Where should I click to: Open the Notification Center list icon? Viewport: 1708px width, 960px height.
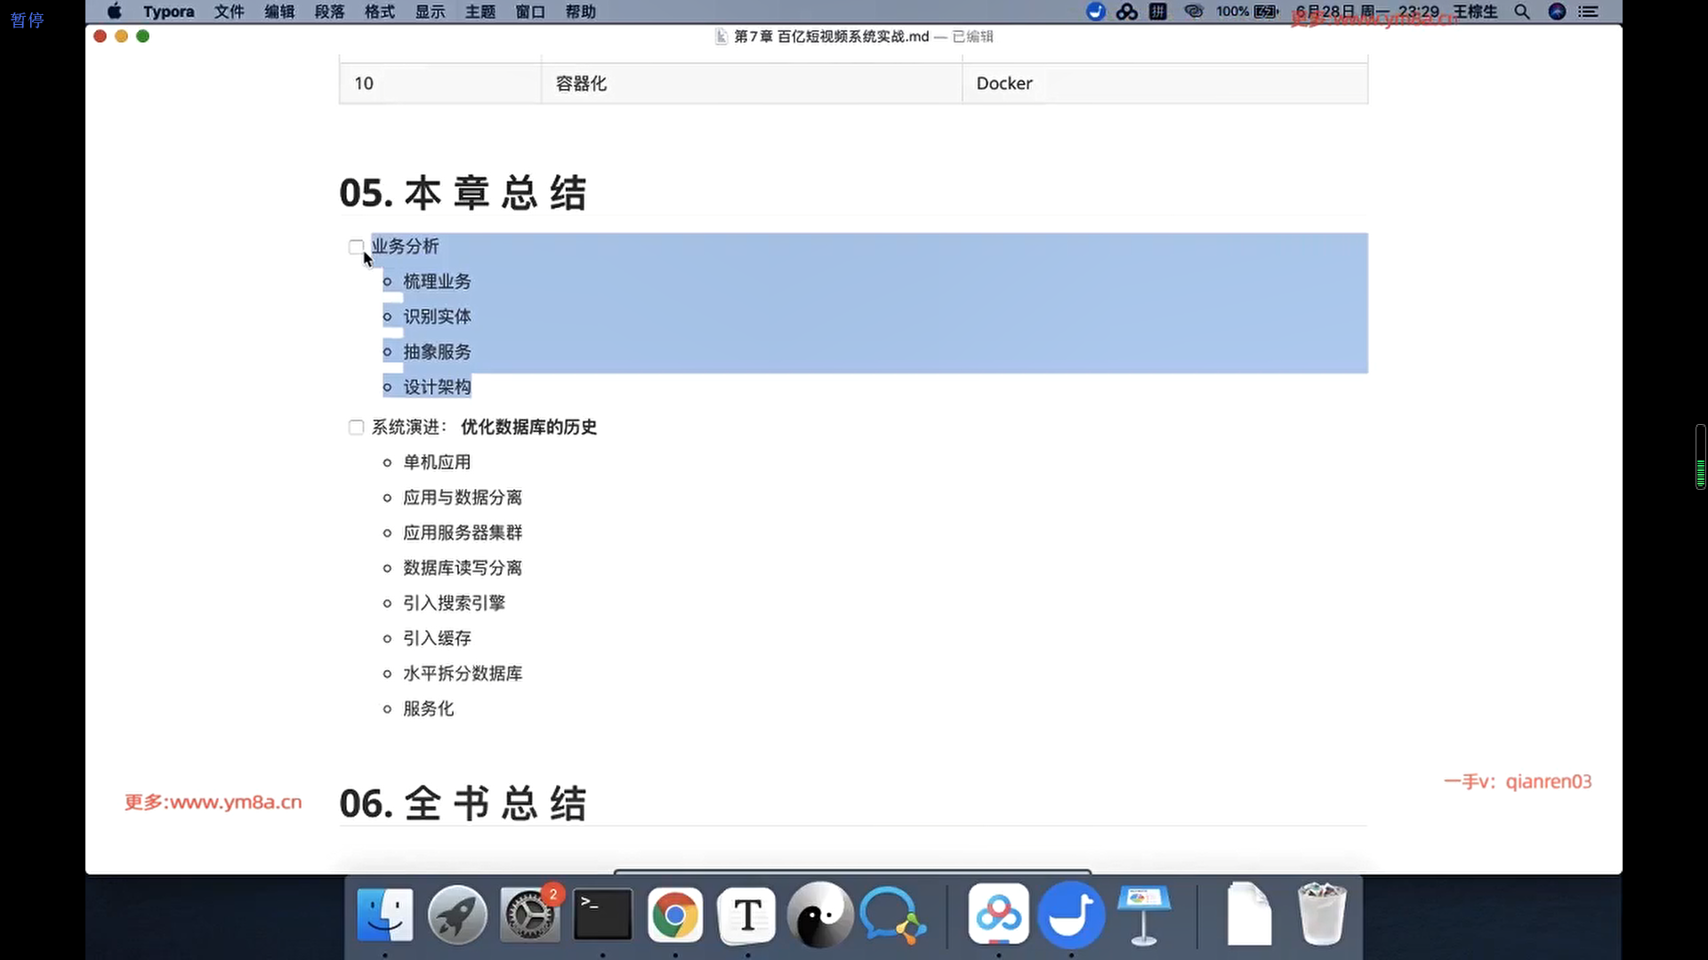[1588, 12]
